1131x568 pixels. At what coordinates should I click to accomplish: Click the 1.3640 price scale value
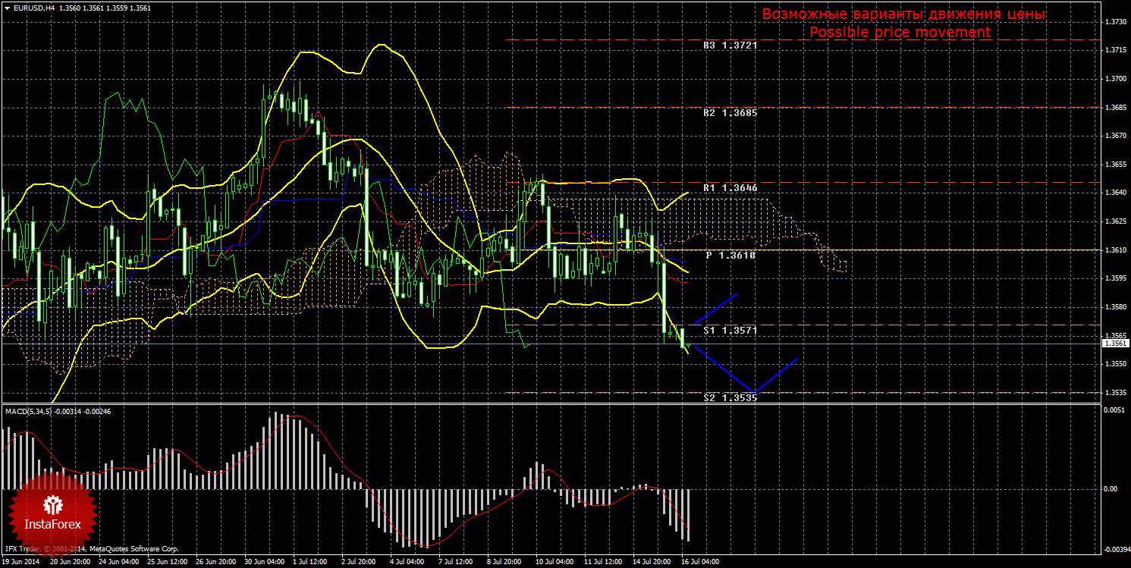[x=1115, y=193]
